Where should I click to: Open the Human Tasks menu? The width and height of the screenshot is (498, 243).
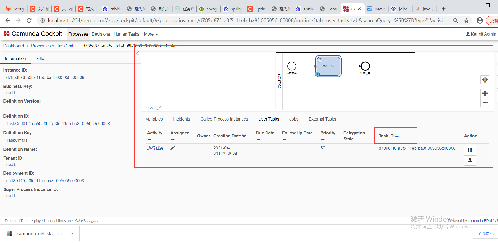(126, 34)
